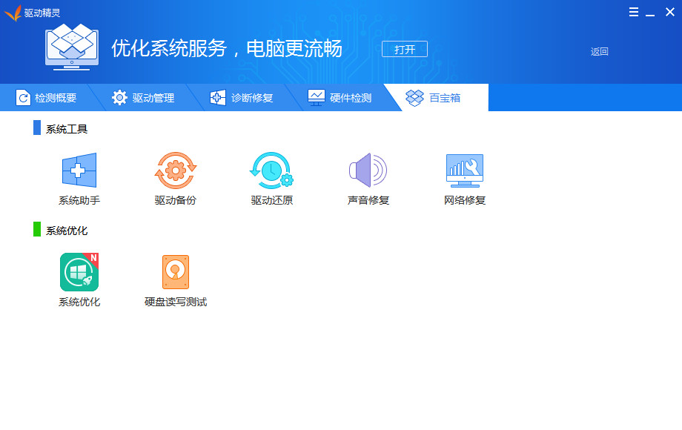Image resolution: width=682 pixels, height=430 pixels.
Task: Click the 驱动精灵 logo icon
Action: pos(13,13)
